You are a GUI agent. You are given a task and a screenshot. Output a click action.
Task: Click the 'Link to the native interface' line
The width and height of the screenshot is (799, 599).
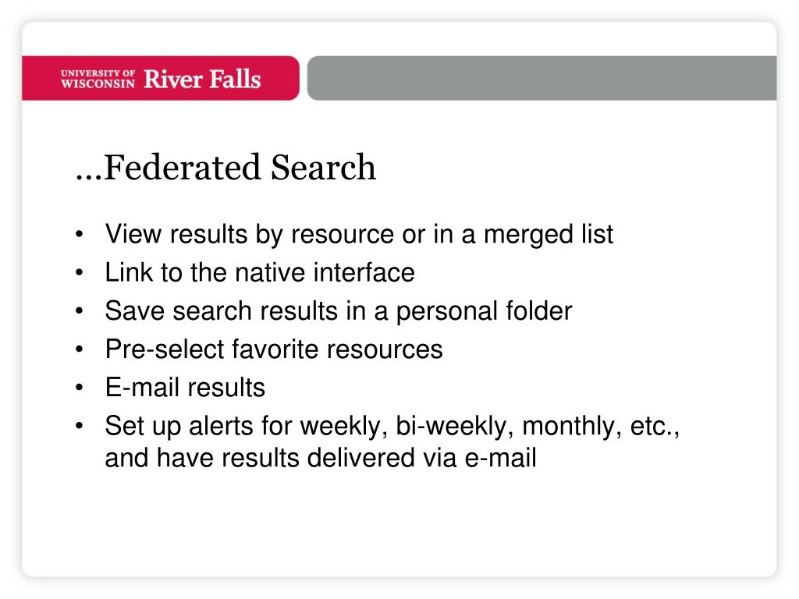(260, 272)
